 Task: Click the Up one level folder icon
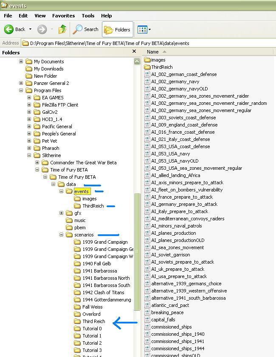pyautogui.click(x=62, y=29)
